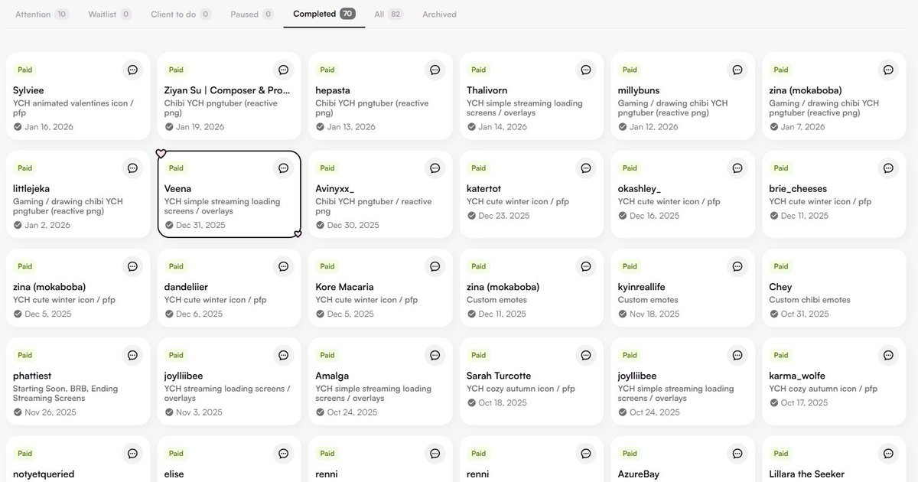Click Paid badge on phattiest card
Image resolution: width=918 pixels, height=482 pixels.
pyautogui.click(x=25, y=355)
